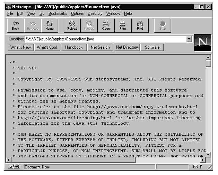Click the Back navigation button
218x175 pixels.
click(16, 26)
